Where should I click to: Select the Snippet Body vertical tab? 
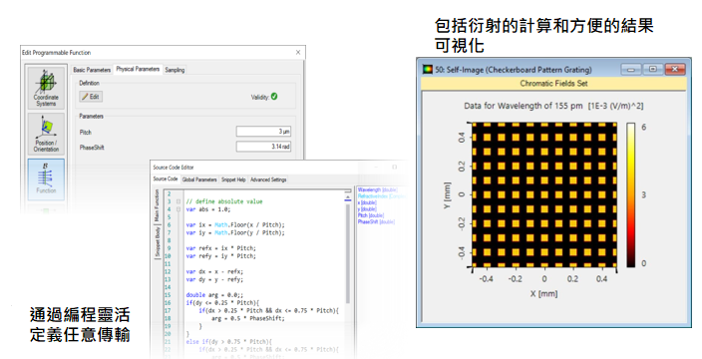pos(158,241)
